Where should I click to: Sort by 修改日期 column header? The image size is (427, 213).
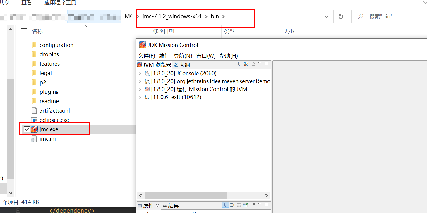click(x=164, y=31)
